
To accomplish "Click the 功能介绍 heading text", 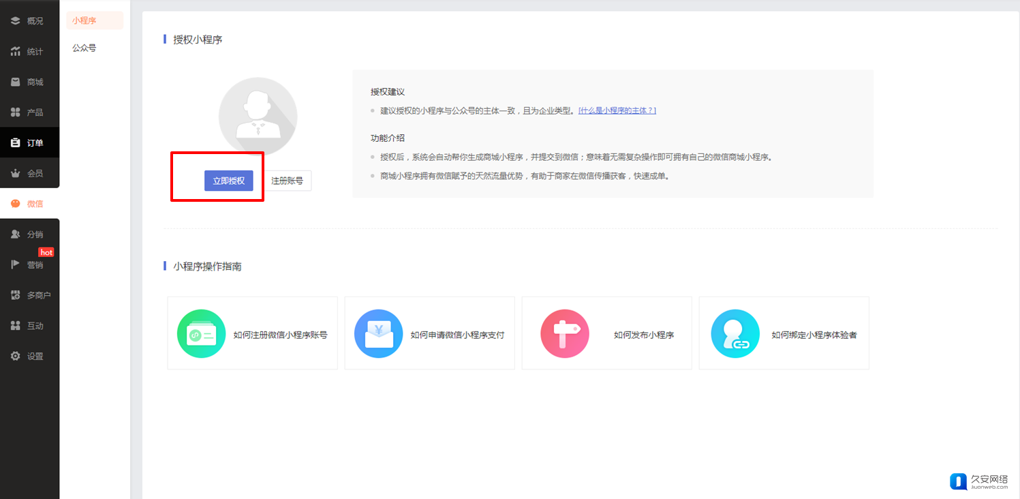I will click(x=388, y=138).
